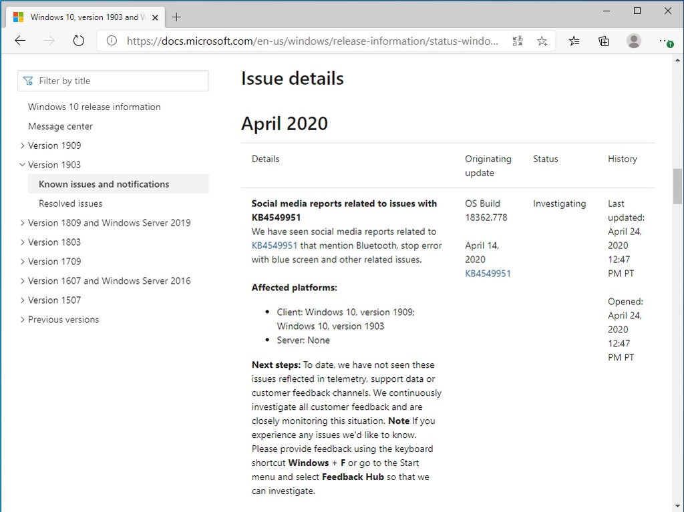The height and width of the screenshot is (512, 684).
Task: Open the Collections icon
Action: point(604,41)
